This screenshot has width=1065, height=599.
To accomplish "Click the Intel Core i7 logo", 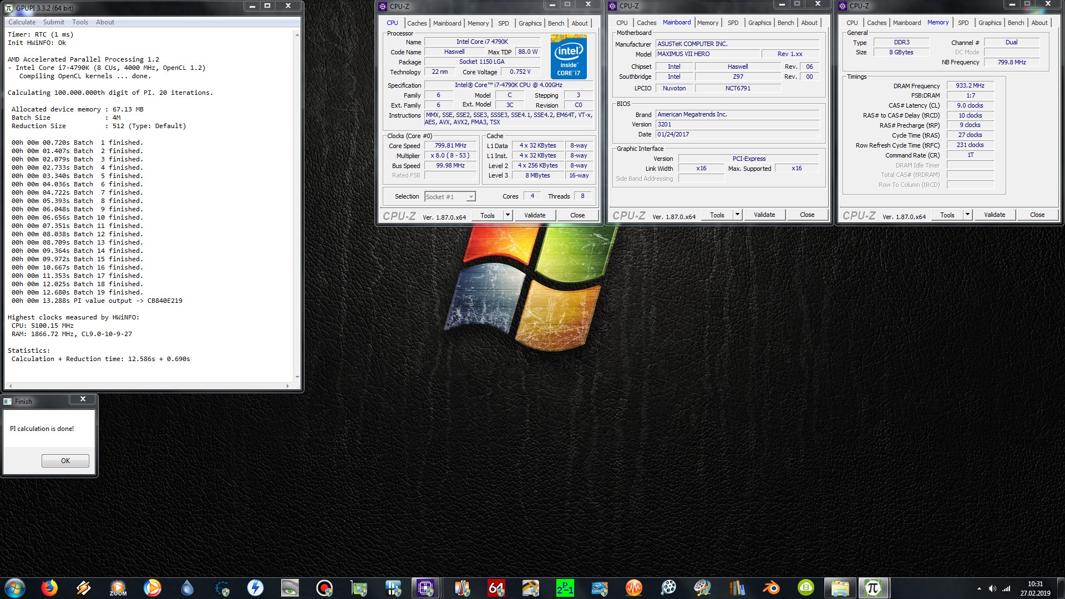I will tap(569, 57).
